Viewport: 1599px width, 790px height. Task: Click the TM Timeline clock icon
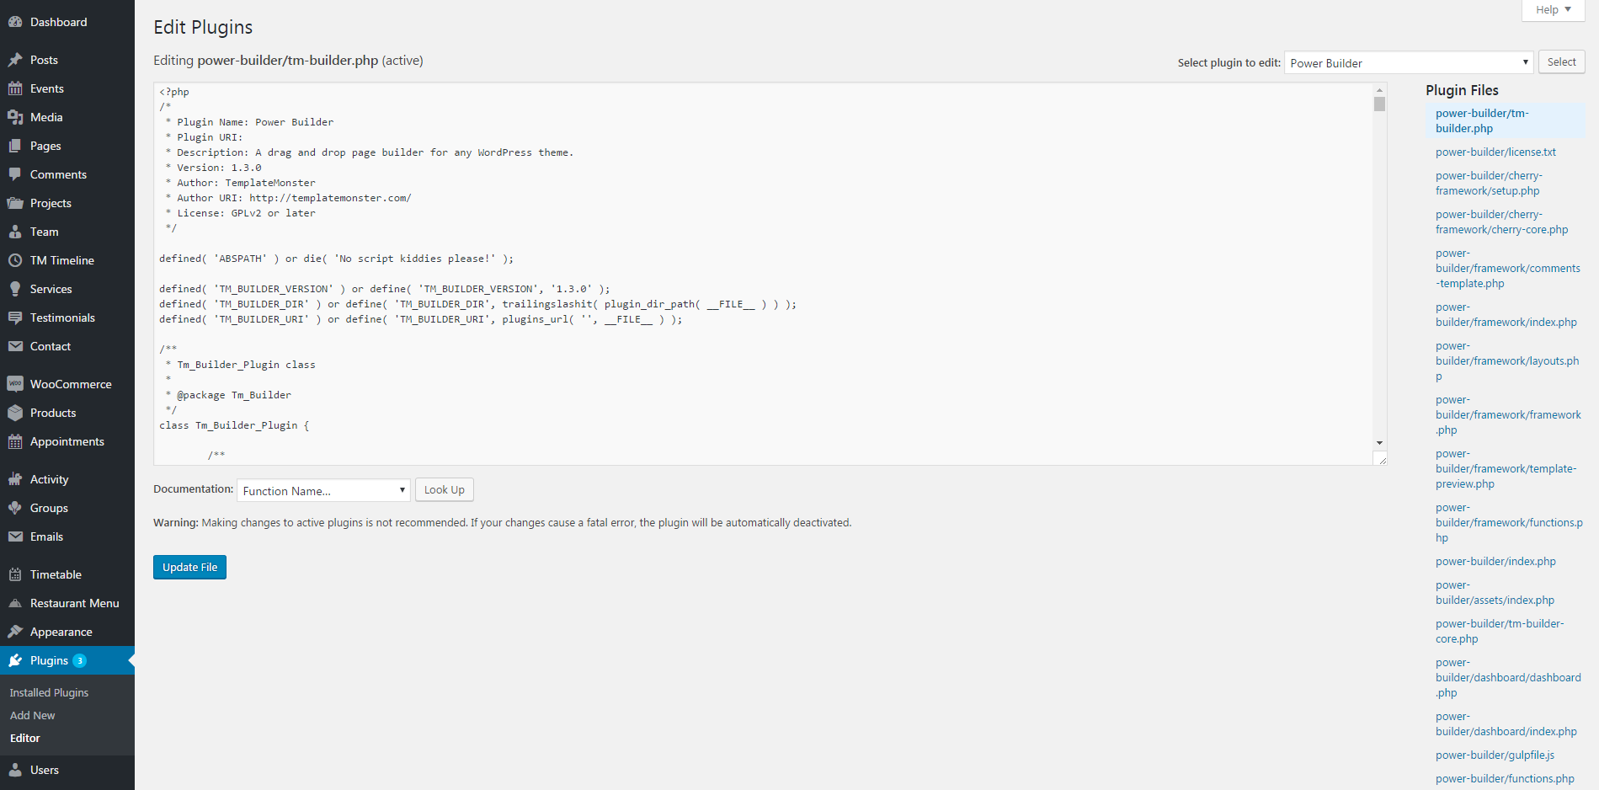click(x=15, y=260)
